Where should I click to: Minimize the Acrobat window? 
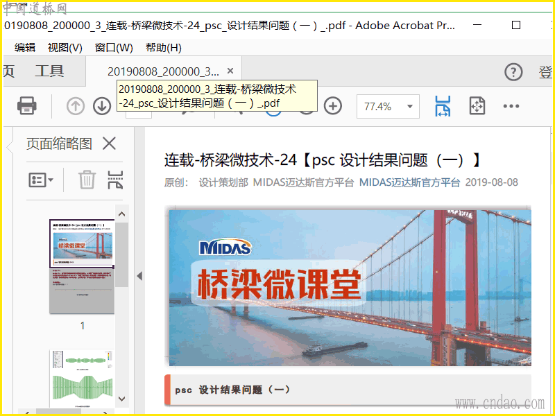[x=477, y=25]
